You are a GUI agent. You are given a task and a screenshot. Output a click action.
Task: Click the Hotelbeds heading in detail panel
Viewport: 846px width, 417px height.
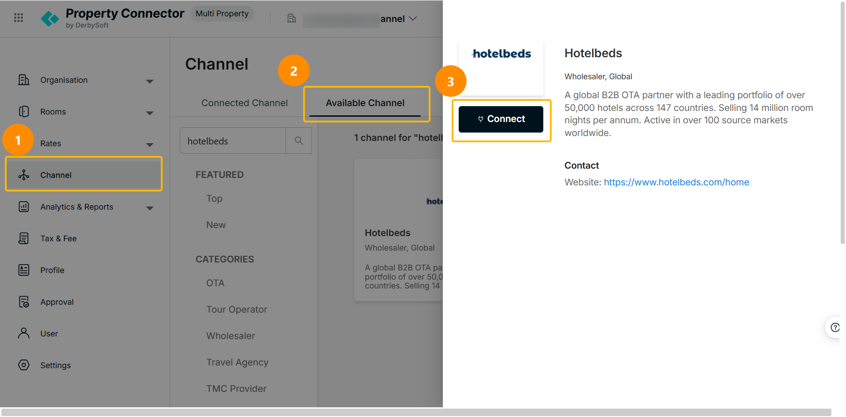point(593,53)
